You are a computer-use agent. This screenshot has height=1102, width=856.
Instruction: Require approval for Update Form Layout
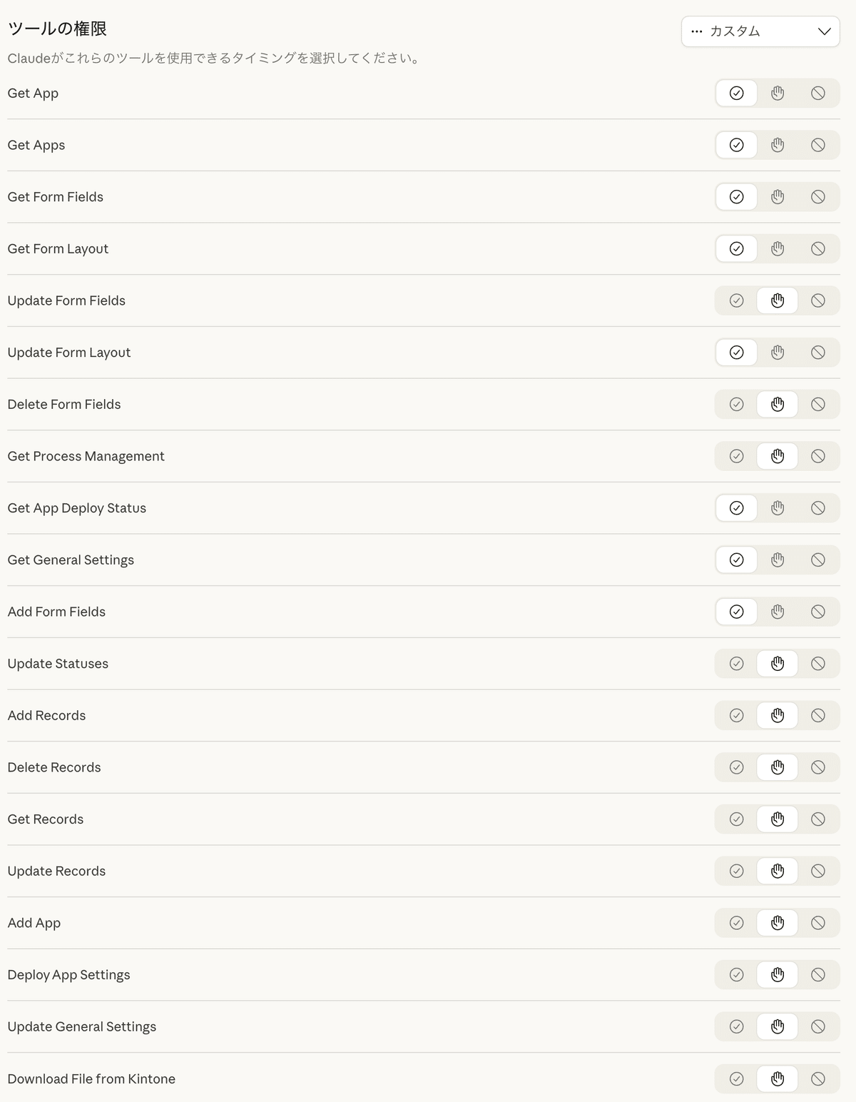click(x=777, y=353)
